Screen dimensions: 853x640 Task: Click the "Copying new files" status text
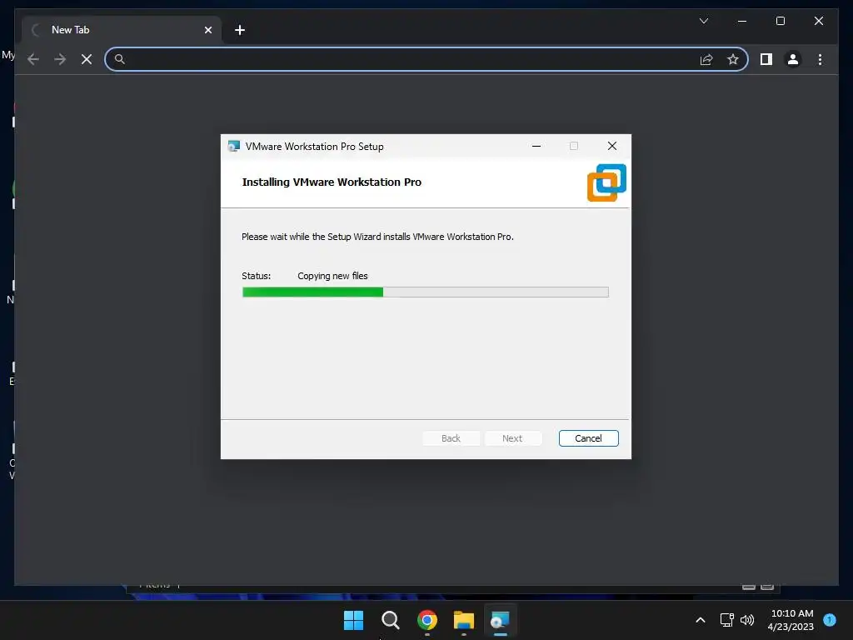pyautogui.click(x=332, y=276)
